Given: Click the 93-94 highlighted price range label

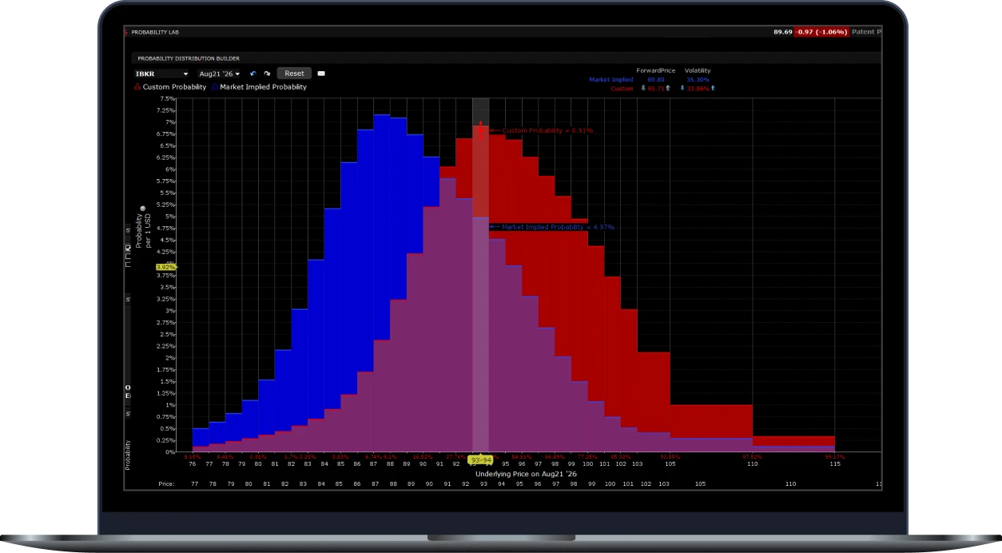Looking at the screenshot, I should (480, 460).
